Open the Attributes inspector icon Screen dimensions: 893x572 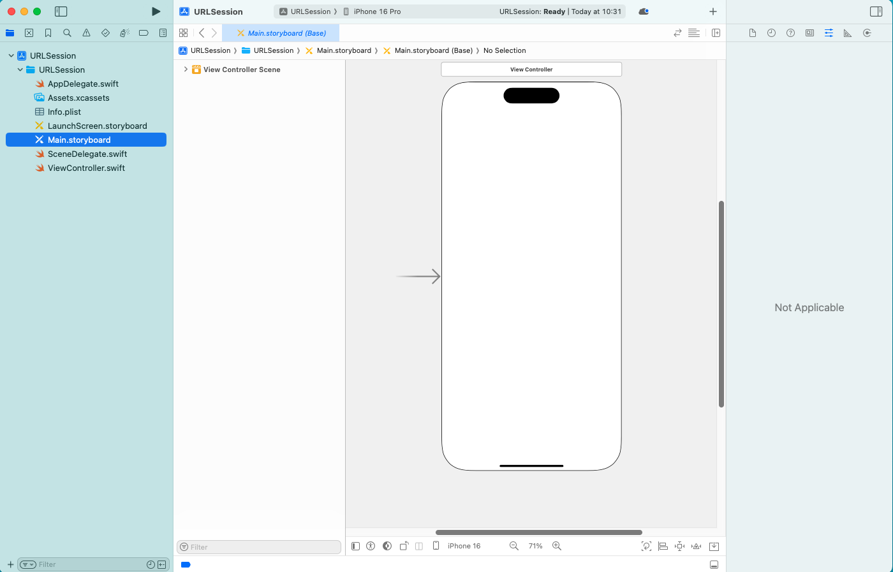(829, 33)
